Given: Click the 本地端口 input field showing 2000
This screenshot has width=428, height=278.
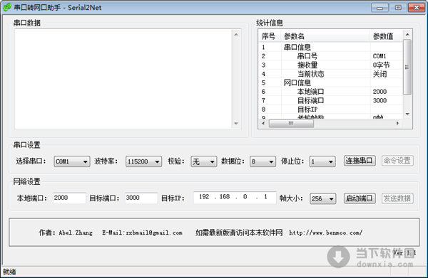Looking at the screenshot, I should pyautogui.click(x=69, y=198).
